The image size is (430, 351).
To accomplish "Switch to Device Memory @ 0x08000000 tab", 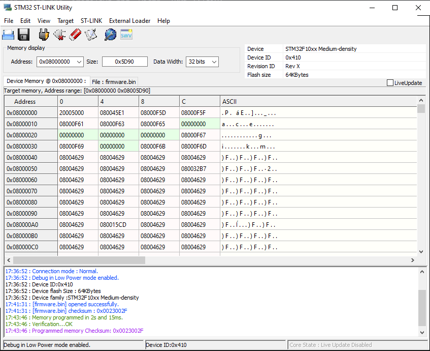I will click(x=46, y=81).
